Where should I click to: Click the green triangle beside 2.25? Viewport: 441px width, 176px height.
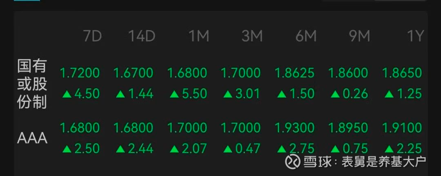pos(389,149)
